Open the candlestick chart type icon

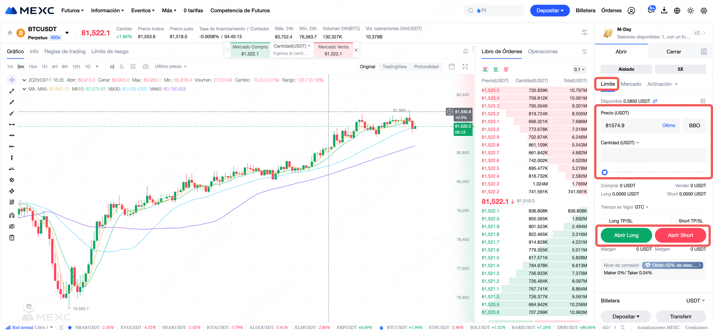click(112, 67)
